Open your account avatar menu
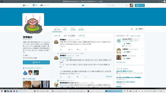Screen dimensions: 166x93 click(132, 5)
